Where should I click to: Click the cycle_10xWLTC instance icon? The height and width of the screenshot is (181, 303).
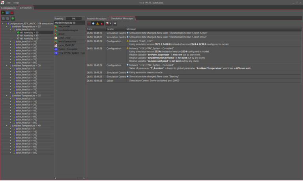coord(56,45)
